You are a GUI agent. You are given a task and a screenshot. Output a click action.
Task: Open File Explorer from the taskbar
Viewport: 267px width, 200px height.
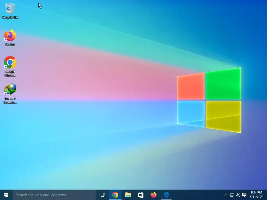click(128, 195)
